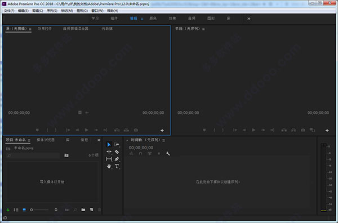Step back one frame in Source monitor
Viewport: 338px width, 223px height.
tap(77, 130)
